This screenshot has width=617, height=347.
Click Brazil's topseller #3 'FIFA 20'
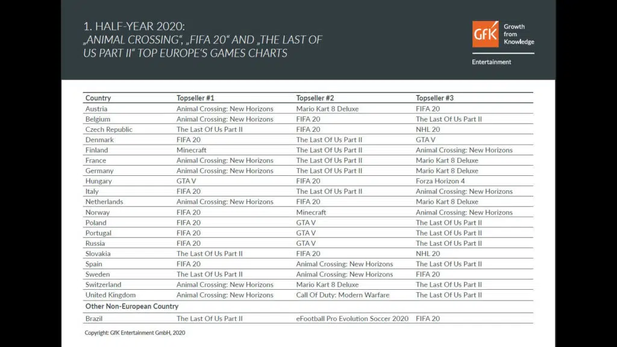pyautogui.click(x=428, y=318)
